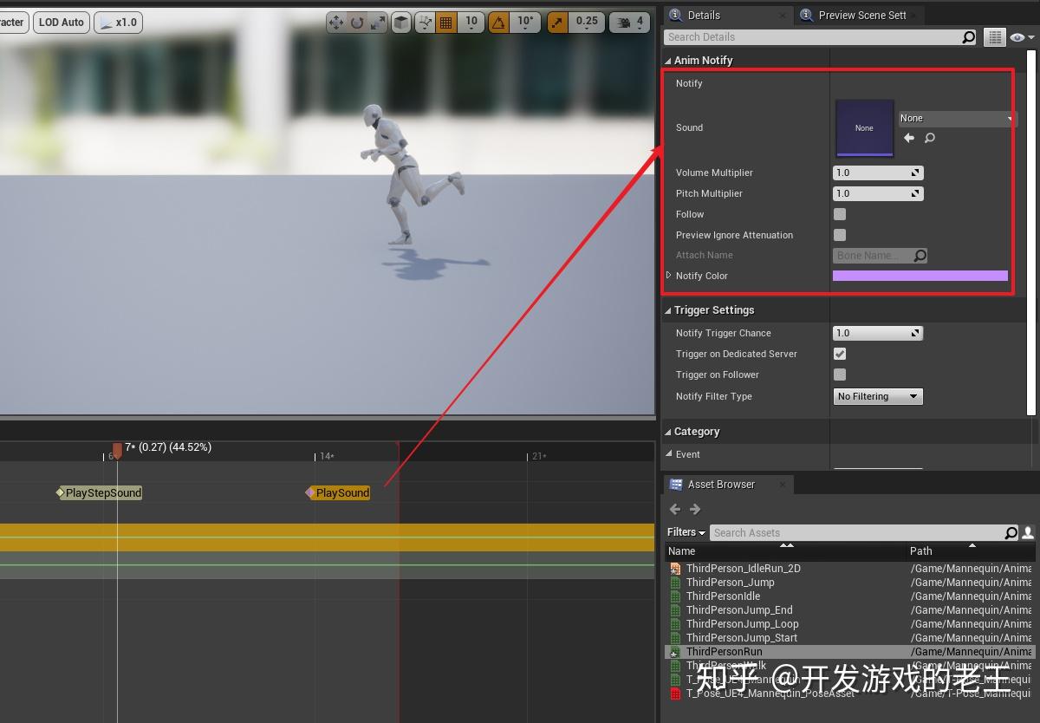Disable Trigger on Dedicated Server
This screenshot has height=723, width=1040.
pyautogui.click(x=839, y=354)
